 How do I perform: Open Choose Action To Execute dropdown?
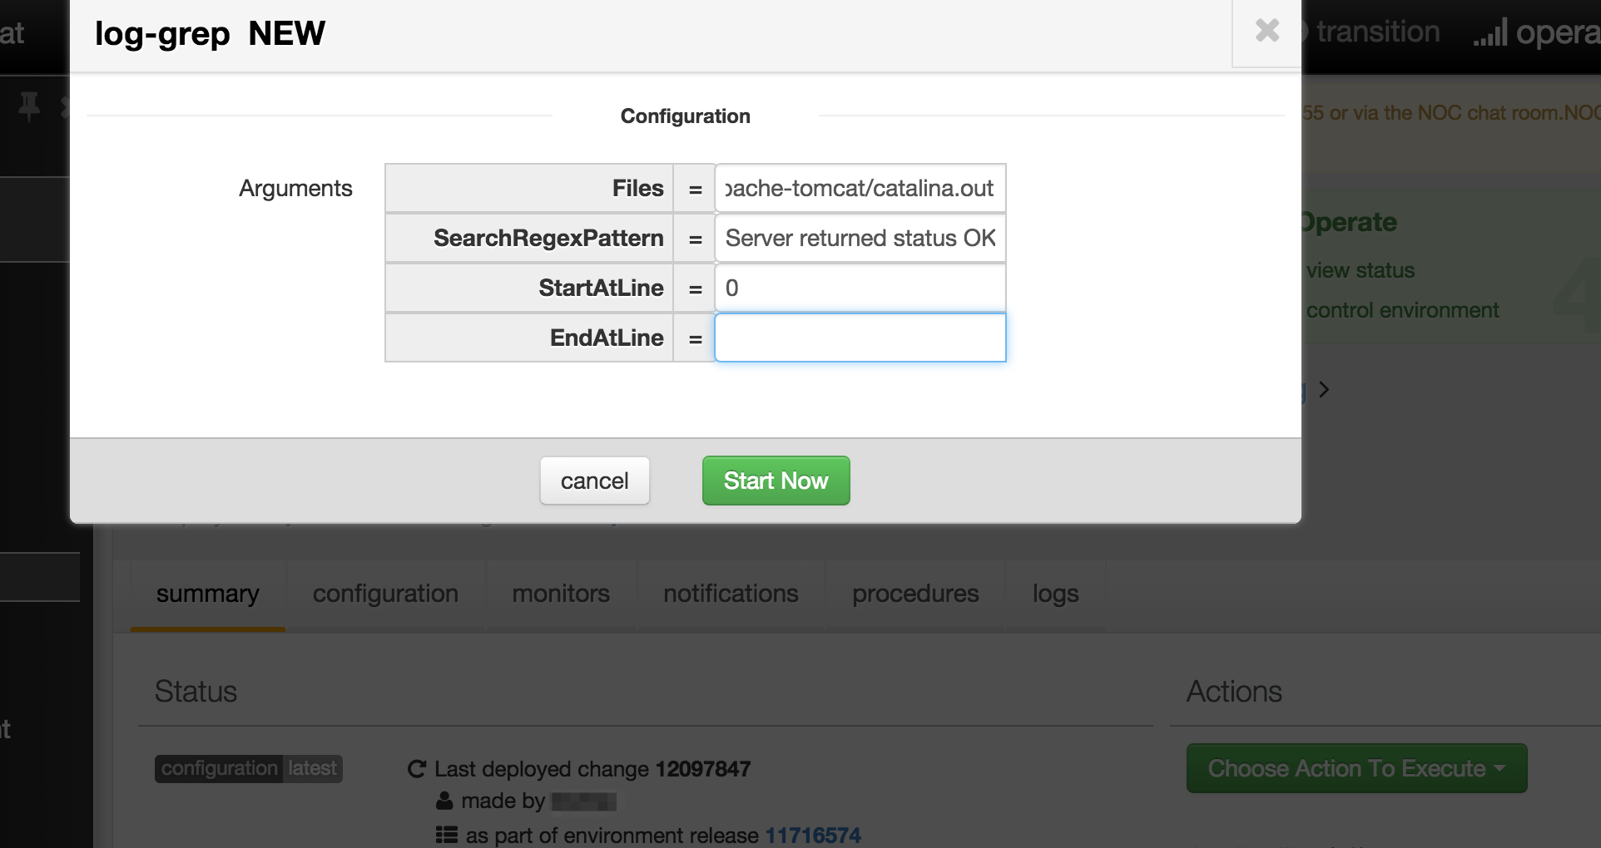pyautogui.click(x=1356, y=768)
